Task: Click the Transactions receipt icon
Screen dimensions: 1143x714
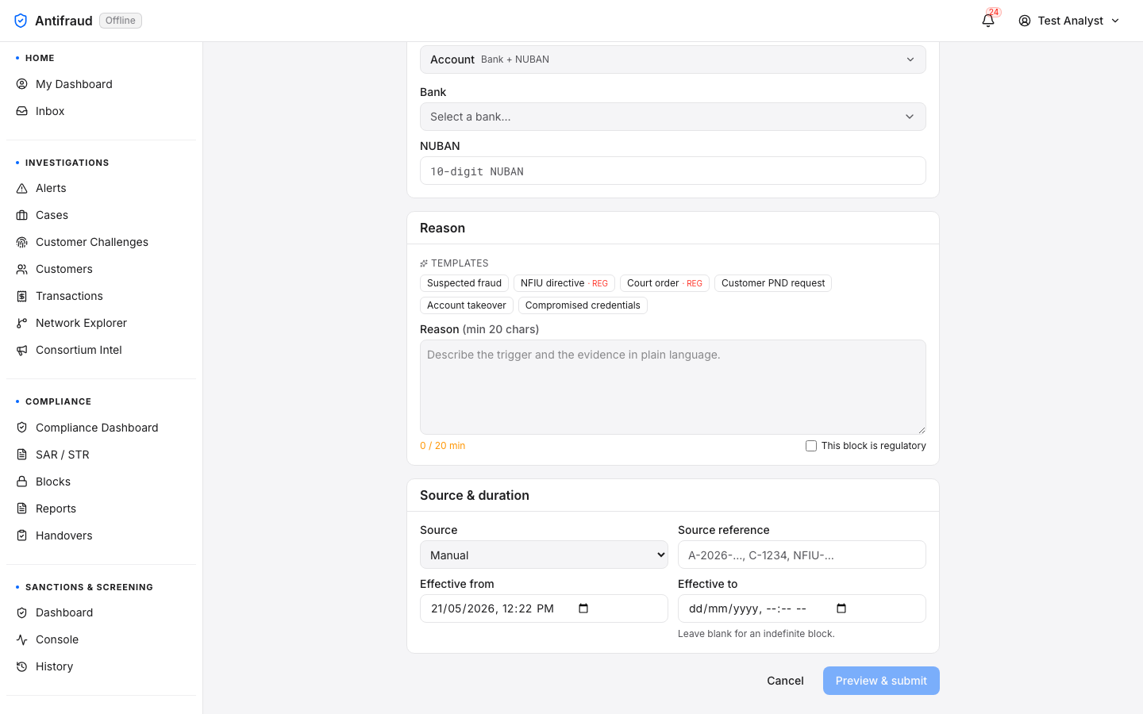Action: (22, 296)
